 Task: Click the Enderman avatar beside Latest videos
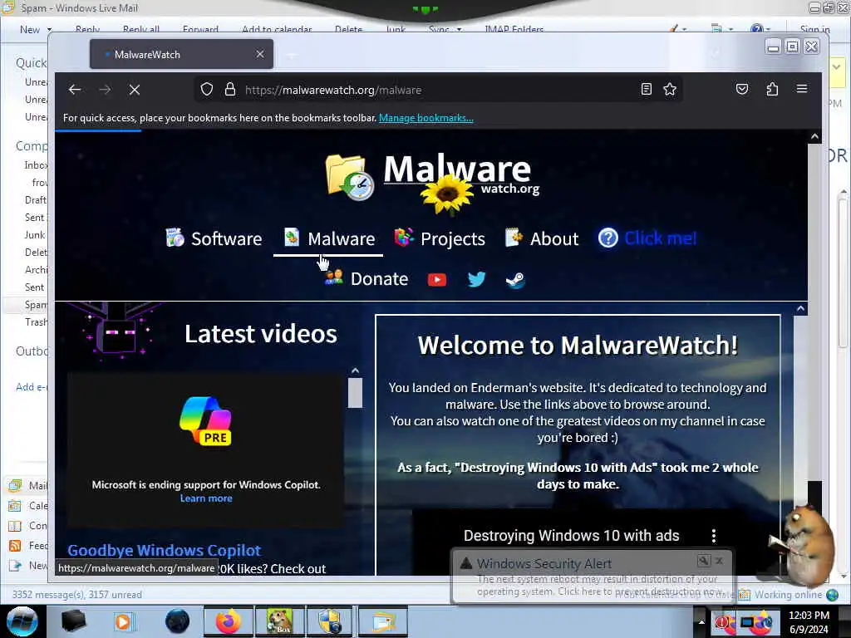(x=120, y=332)
